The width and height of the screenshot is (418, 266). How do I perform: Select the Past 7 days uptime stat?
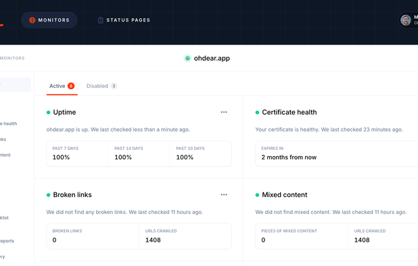77,153
